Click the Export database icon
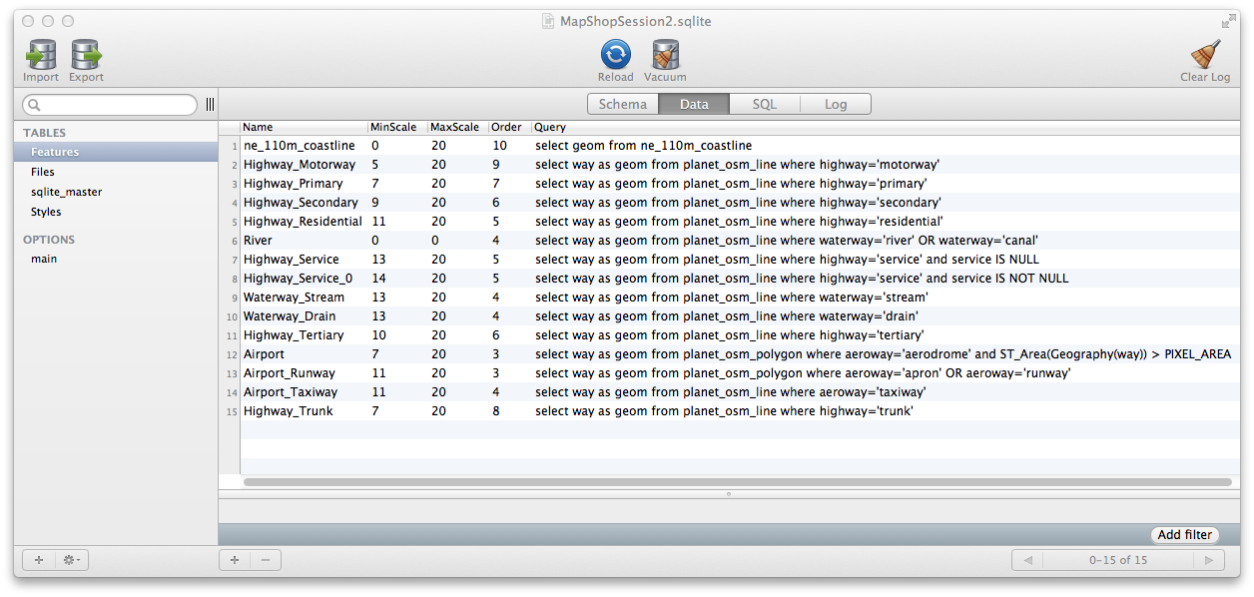 (86, 56)
